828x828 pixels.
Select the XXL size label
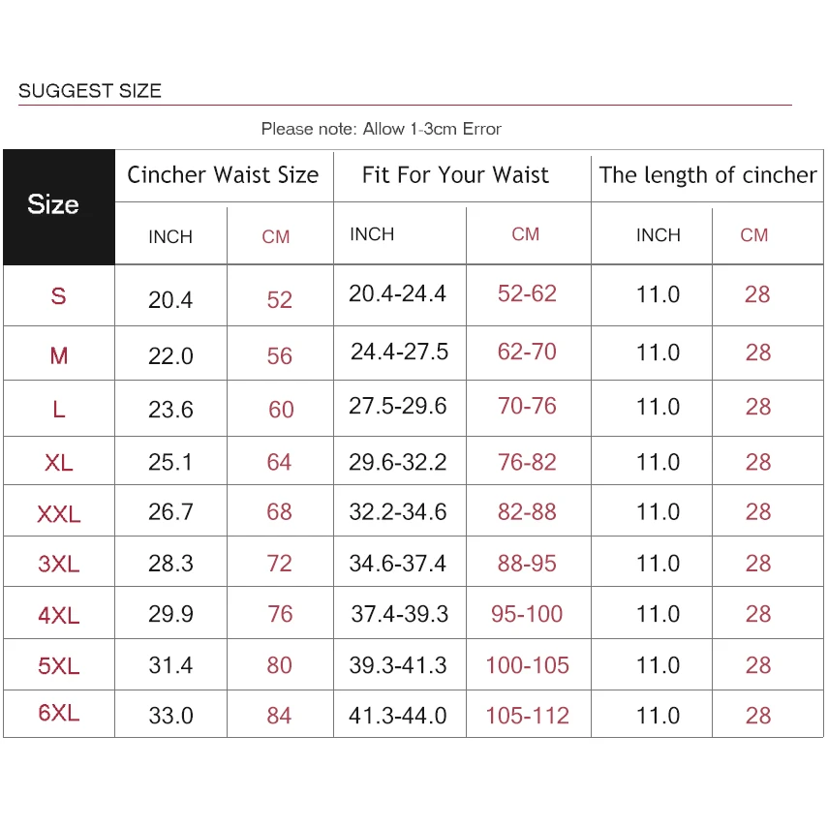click(x=59, y=514)
